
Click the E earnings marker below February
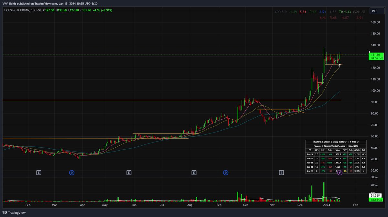(x=39, y=172)
